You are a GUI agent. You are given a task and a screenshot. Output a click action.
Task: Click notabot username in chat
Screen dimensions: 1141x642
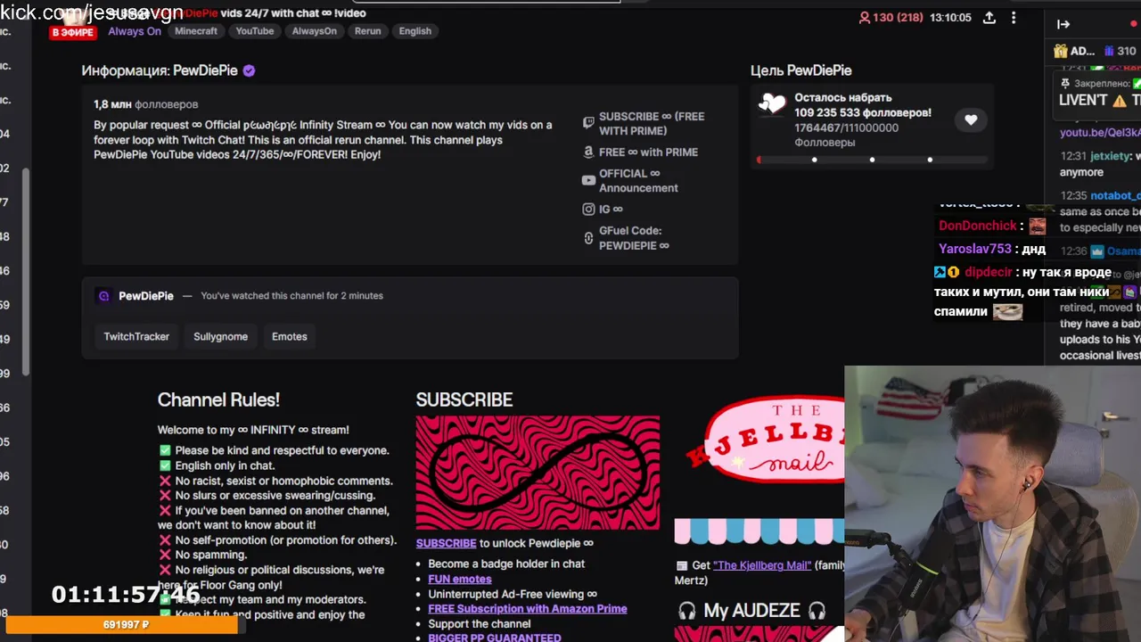1115,195
